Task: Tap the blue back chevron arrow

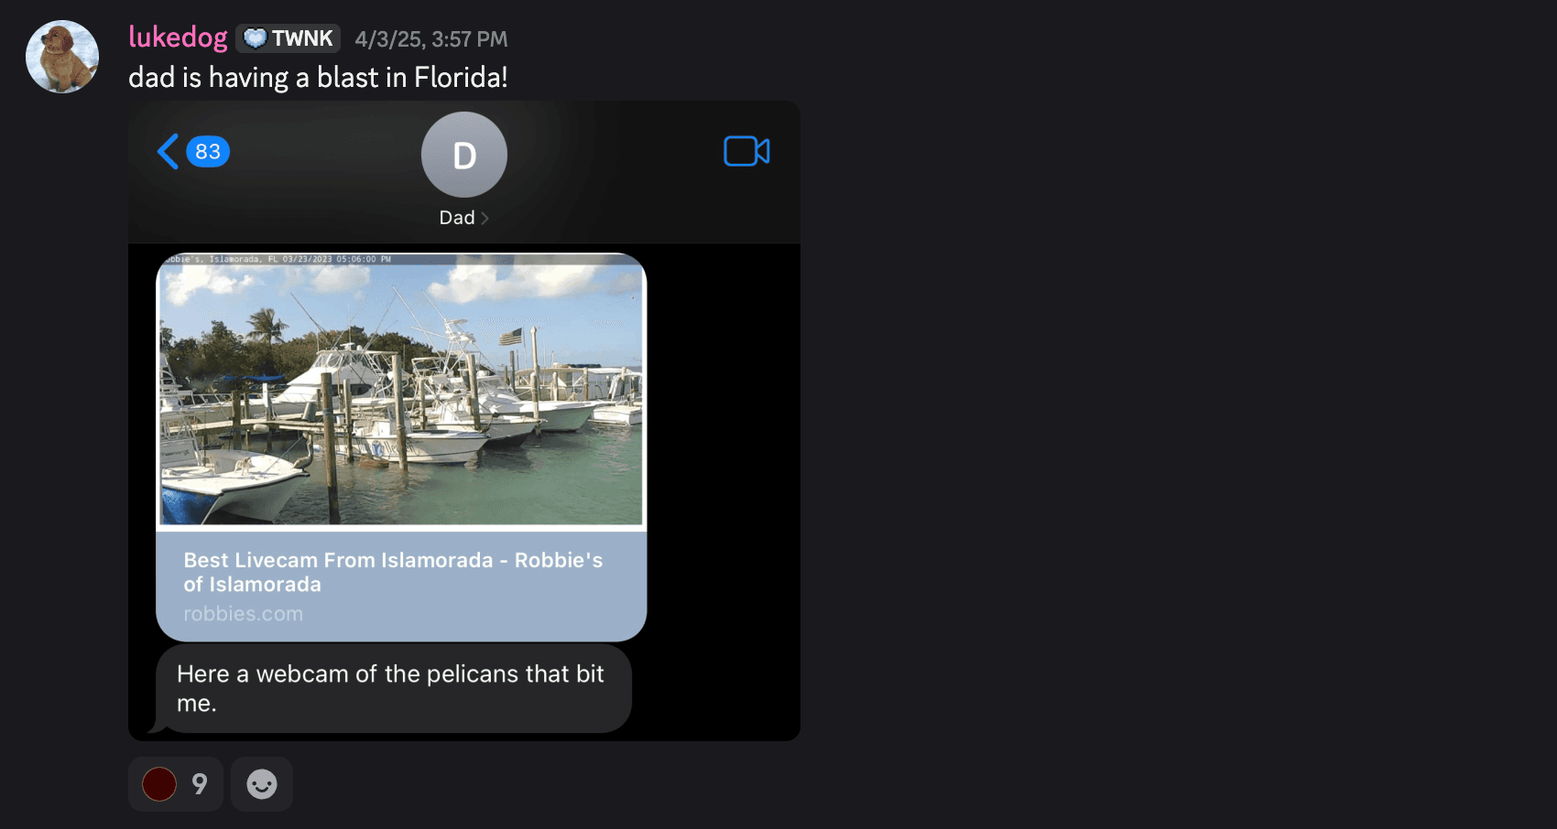Action: [x=168, y=152]
